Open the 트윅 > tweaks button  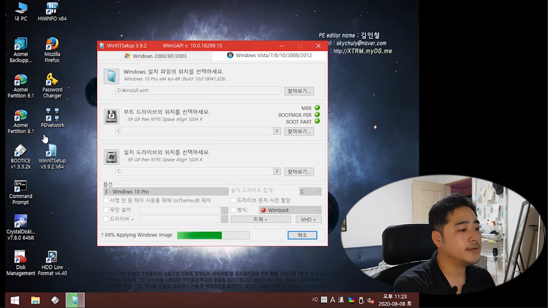tap(261, 219)
